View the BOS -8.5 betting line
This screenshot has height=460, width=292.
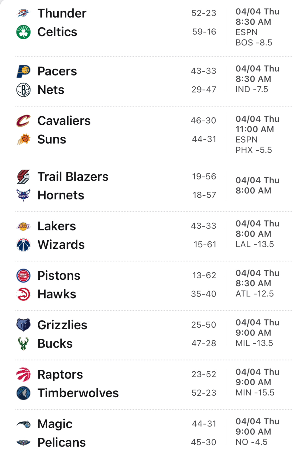point(254,43)
